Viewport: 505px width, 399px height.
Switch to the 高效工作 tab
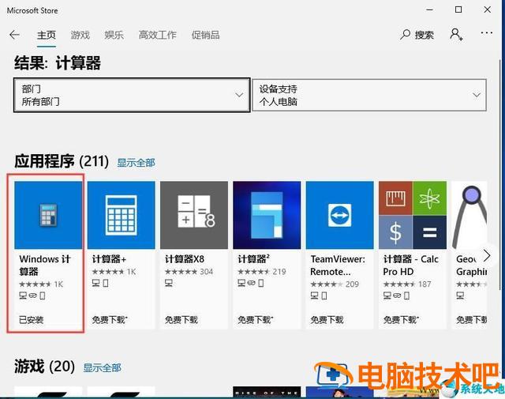[158, 35]
